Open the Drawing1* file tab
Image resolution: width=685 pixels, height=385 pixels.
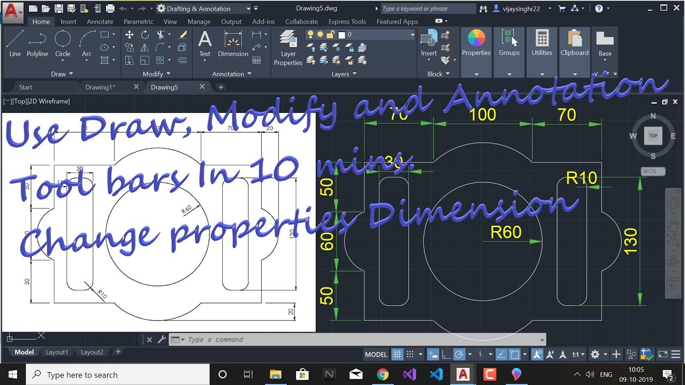click(100, 87)
